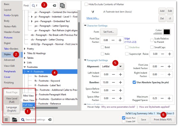Clear the Find field text

click(54, 6)
